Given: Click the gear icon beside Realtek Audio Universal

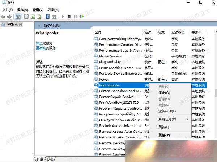Looking at the screenshot, I should [96, 125].
